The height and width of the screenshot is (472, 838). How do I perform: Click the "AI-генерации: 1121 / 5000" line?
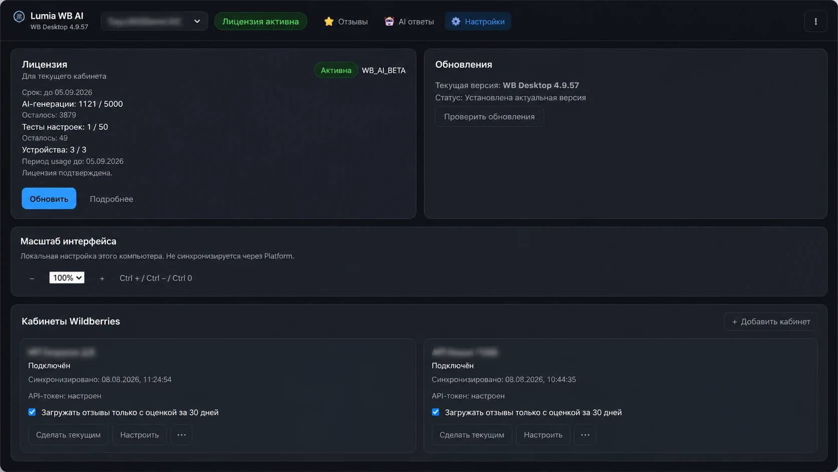click(x=72, y=104)
